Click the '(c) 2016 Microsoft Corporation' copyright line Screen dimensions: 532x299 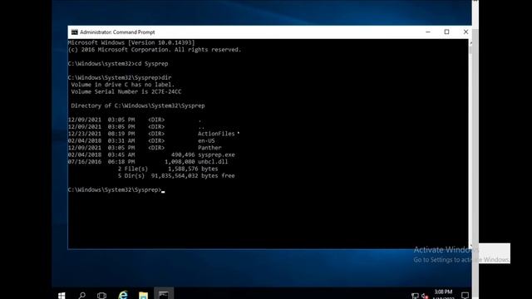point(155,50)
